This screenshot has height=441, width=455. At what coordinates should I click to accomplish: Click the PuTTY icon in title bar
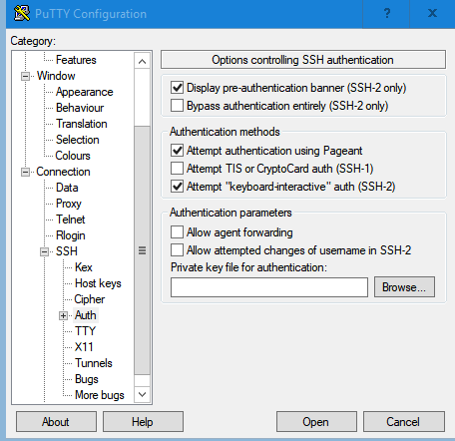pyautogui.click(x=22, y=14)
